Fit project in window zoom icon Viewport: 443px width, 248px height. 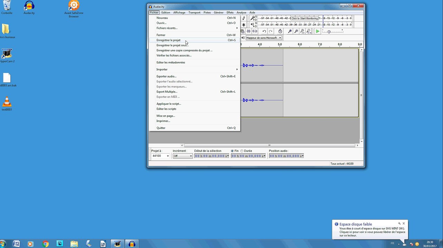(308, 31)
